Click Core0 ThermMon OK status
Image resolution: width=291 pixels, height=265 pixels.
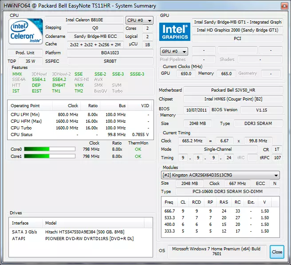tap(138, 149)
